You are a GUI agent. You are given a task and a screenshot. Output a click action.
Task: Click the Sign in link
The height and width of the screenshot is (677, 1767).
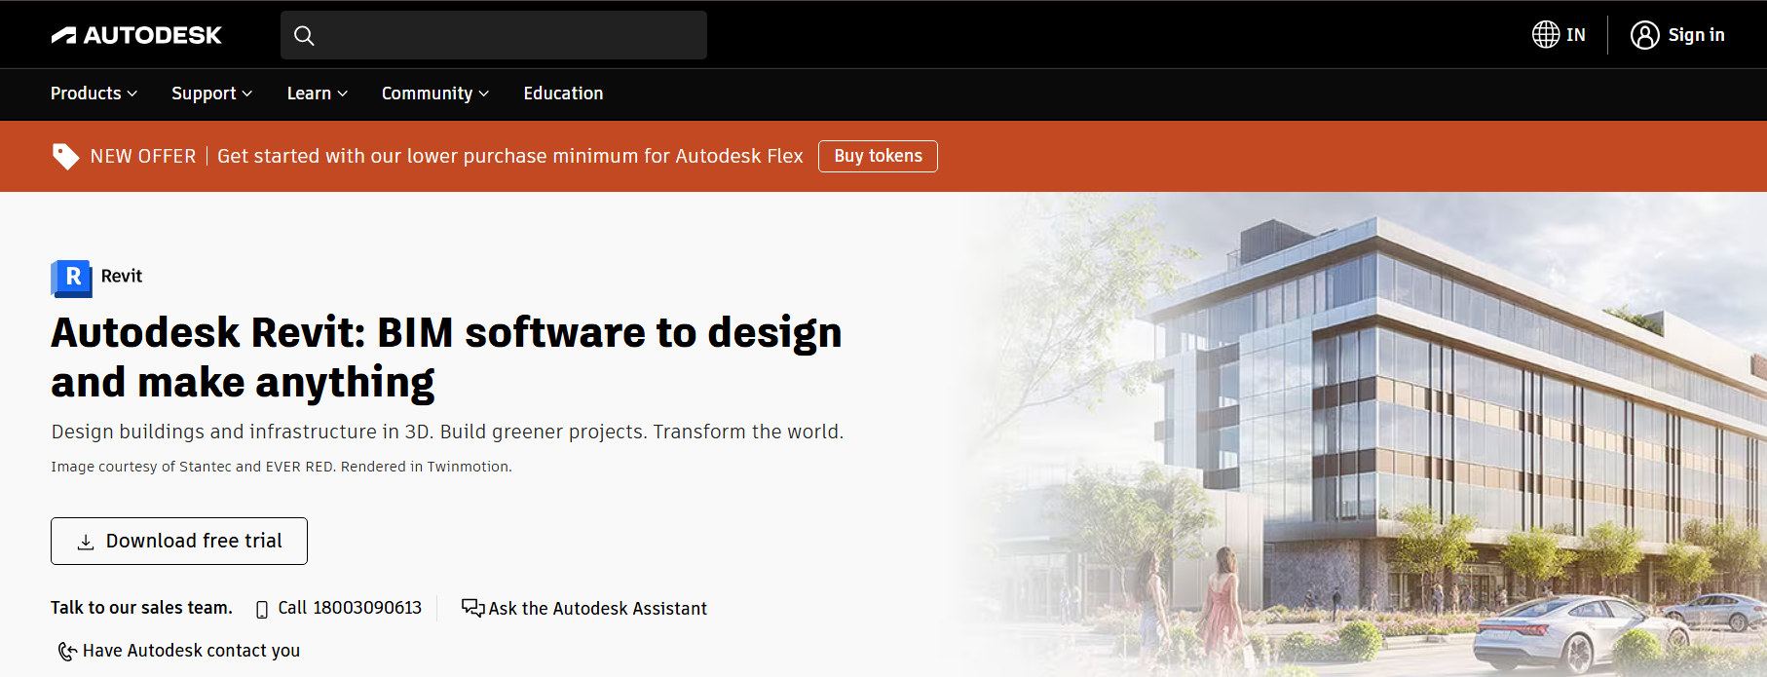pos(1696,35)
